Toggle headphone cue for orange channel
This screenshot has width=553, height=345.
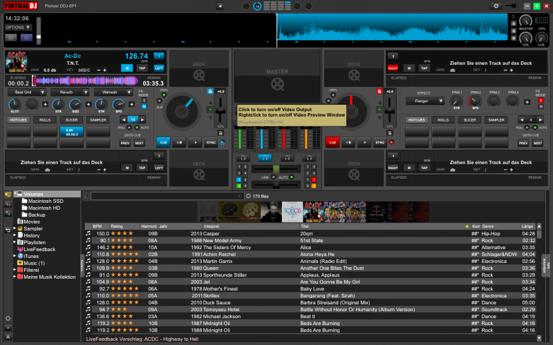(x=309, y=157)
